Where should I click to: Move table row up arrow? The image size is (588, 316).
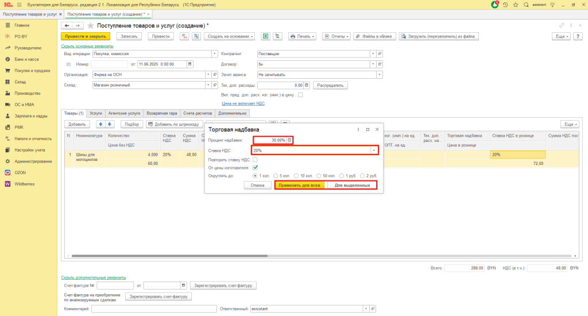click(x=100, y=124)
